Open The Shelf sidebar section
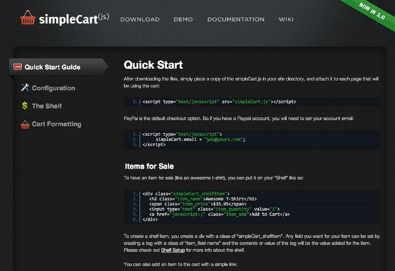Image resolution: width=395 pixels, height=271 pixels. [47, 106]
